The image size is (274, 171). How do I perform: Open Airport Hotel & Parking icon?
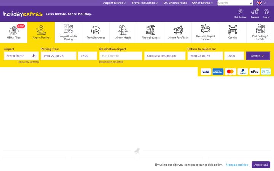(68, 28)
